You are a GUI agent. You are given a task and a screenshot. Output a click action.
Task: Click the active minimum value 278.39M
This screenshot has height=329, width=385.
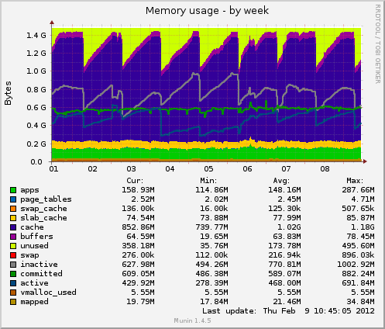[x=211, y=283]
